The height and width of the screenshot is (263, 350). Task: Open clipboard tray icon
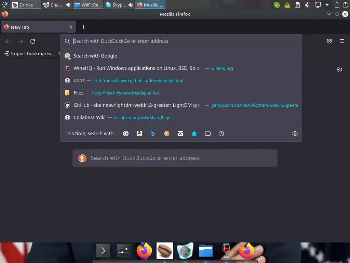(x=297, y=5)
